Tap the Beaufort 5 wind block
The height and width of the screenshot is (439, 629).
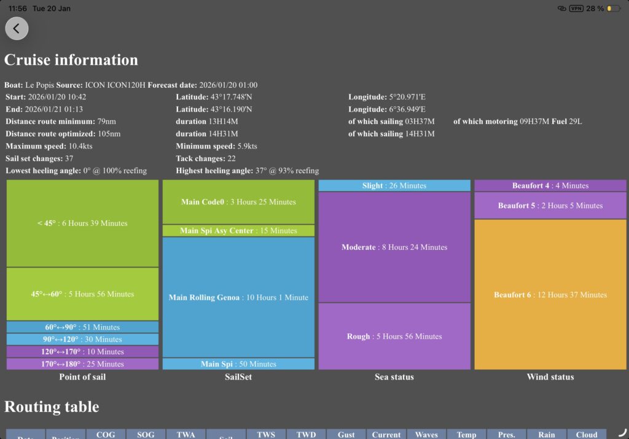[550, 206]
